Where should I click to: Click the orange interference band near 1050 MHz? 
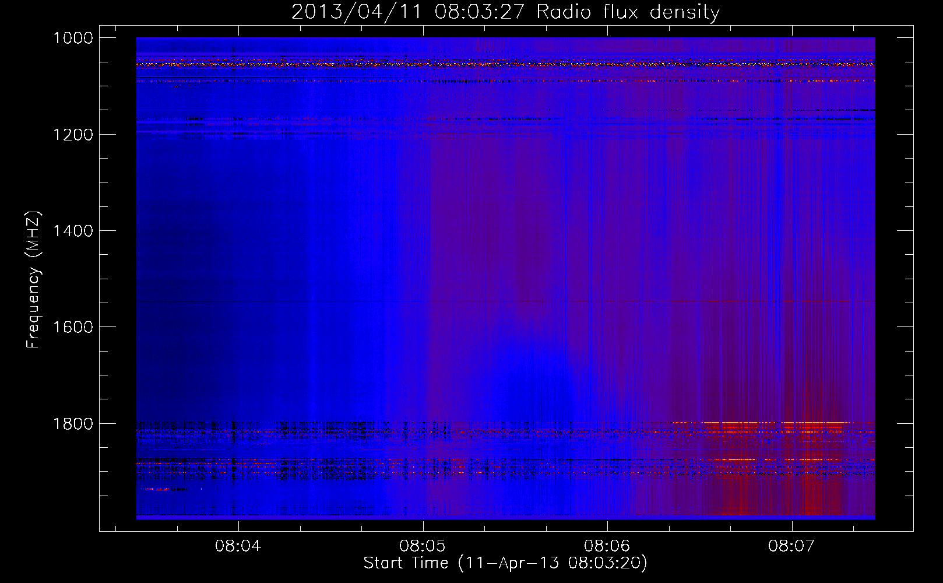coord(505,64)
